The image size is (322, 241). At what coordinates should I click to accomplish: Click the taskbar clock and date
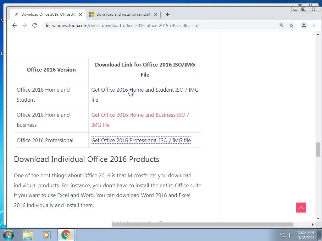[x=306, y=235]
